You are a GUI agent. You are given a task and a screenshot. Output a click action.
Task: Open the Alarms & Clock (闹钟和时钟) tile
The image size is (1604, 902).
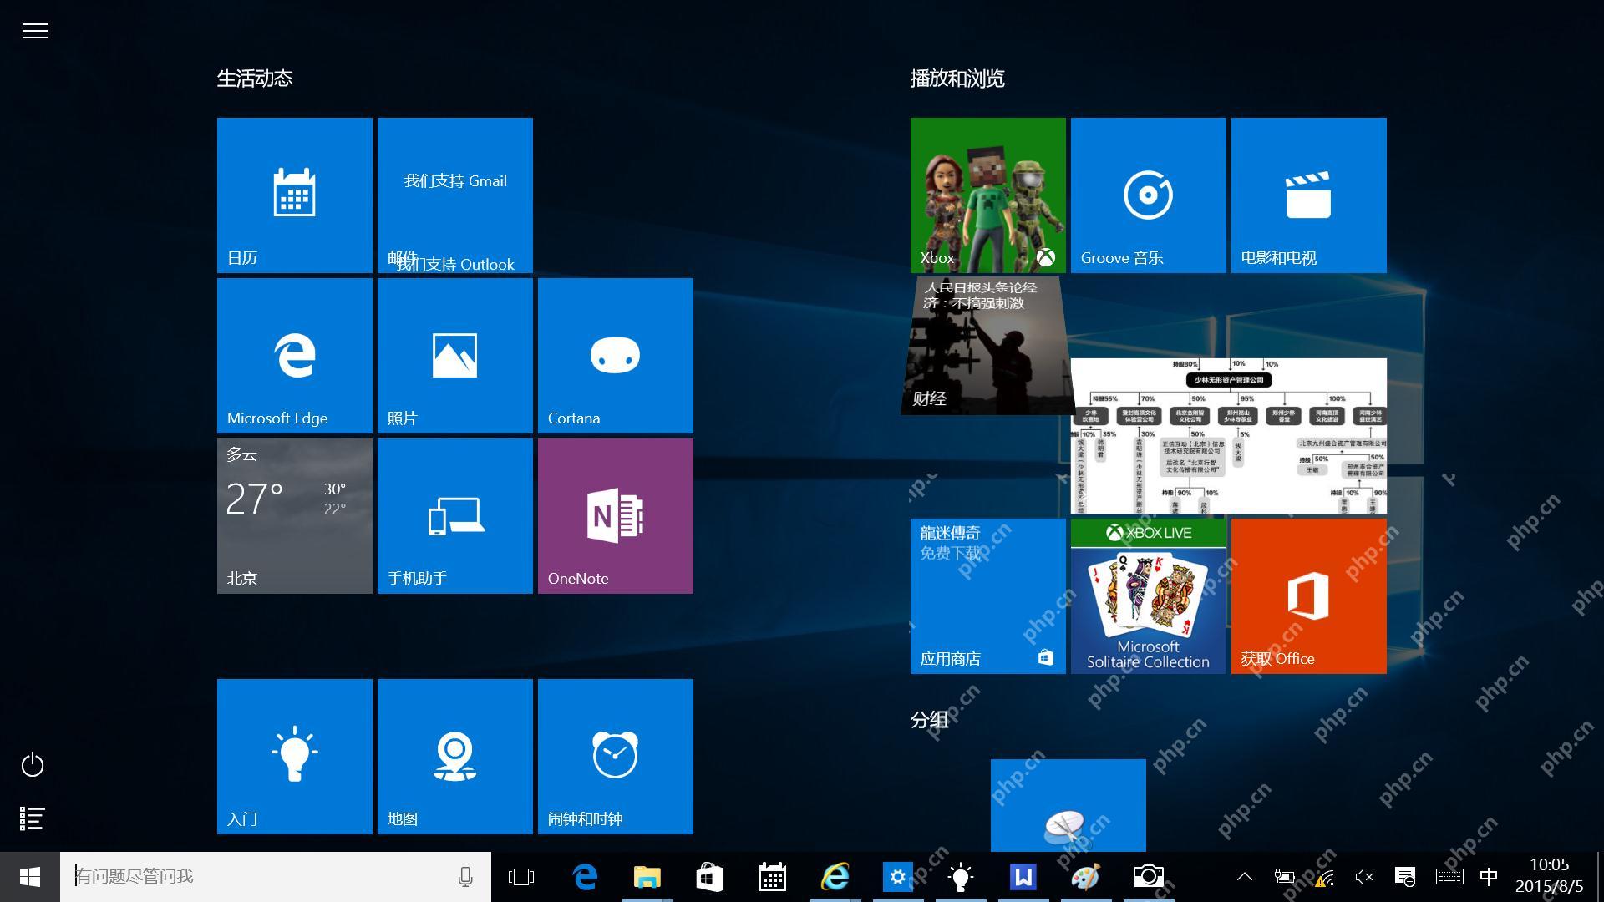point(616,757)
